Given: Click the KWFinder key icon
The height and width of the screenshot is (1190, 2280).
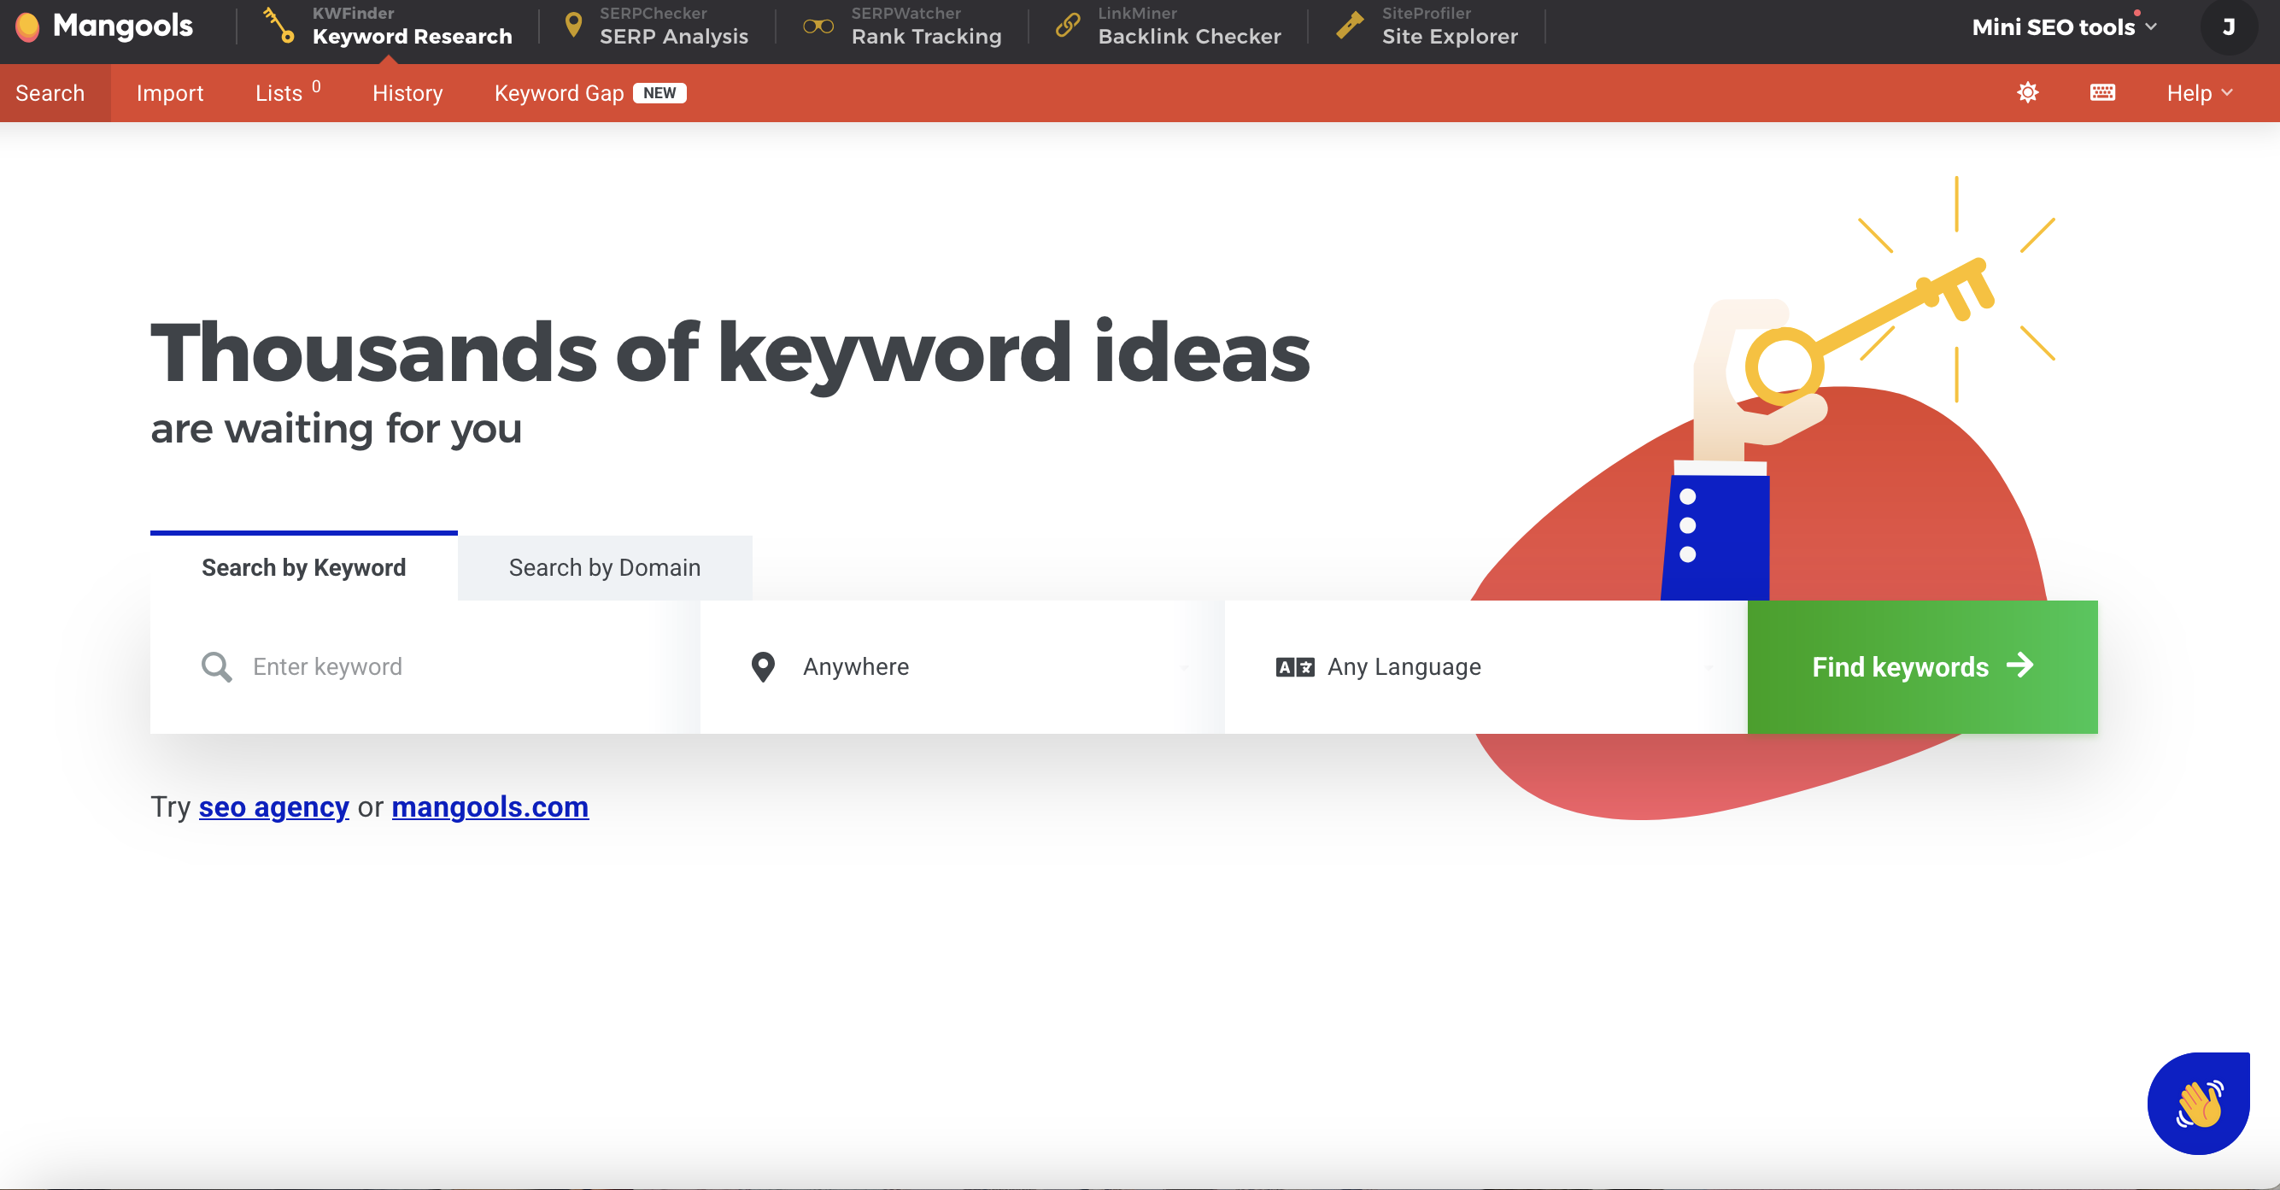Looking at the screenshot, I should 278,25.
